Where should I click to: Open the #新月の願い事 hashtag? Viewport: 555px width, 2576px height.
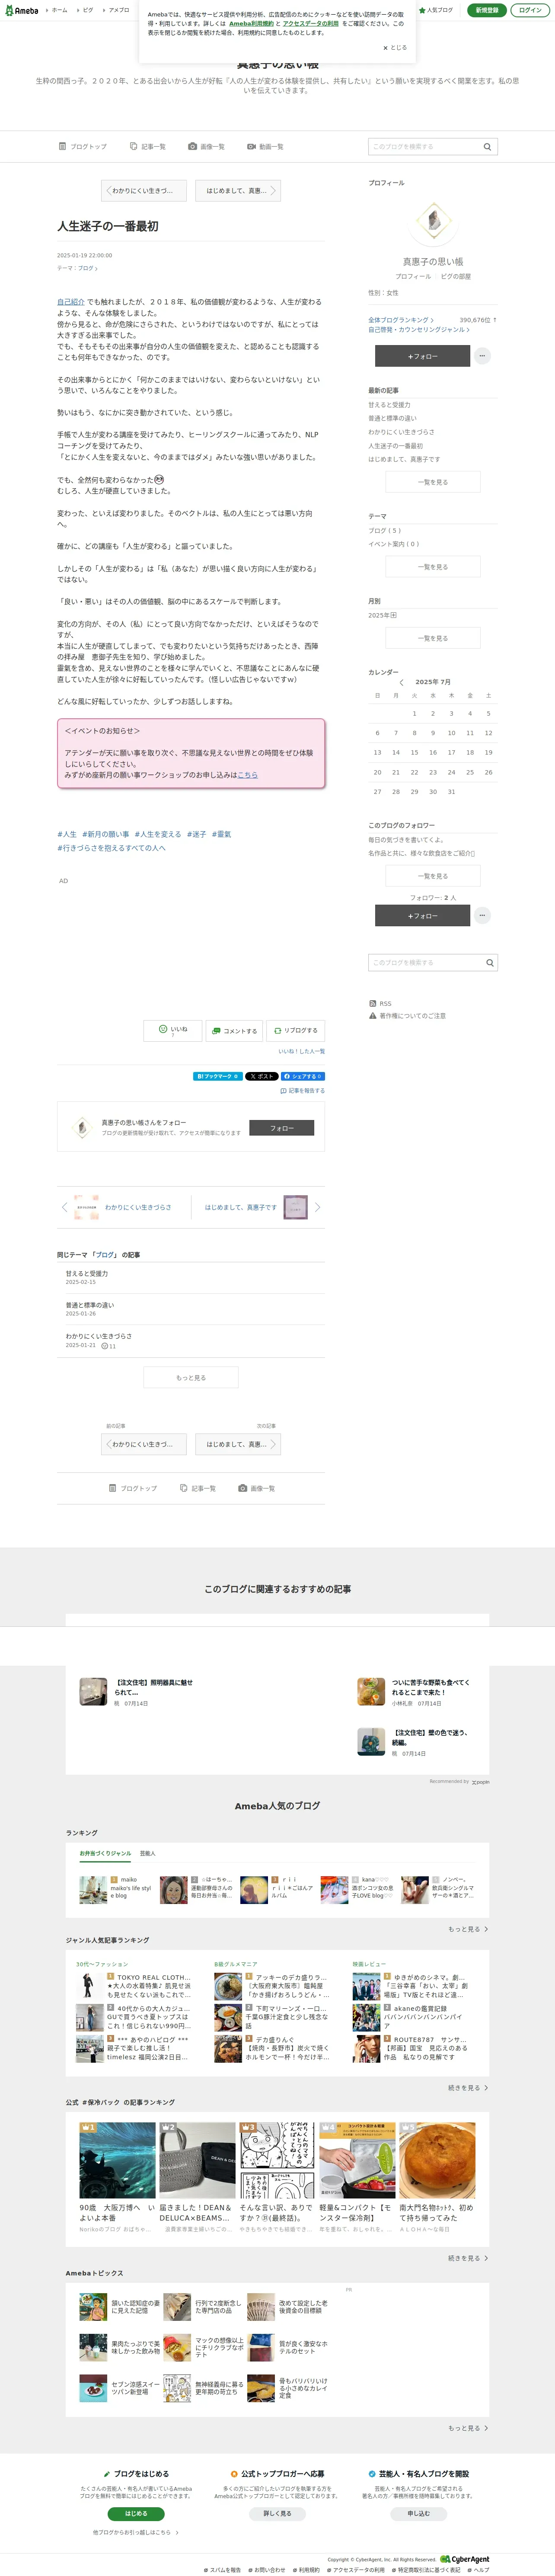pyautogui.click(x=106, y=834)
